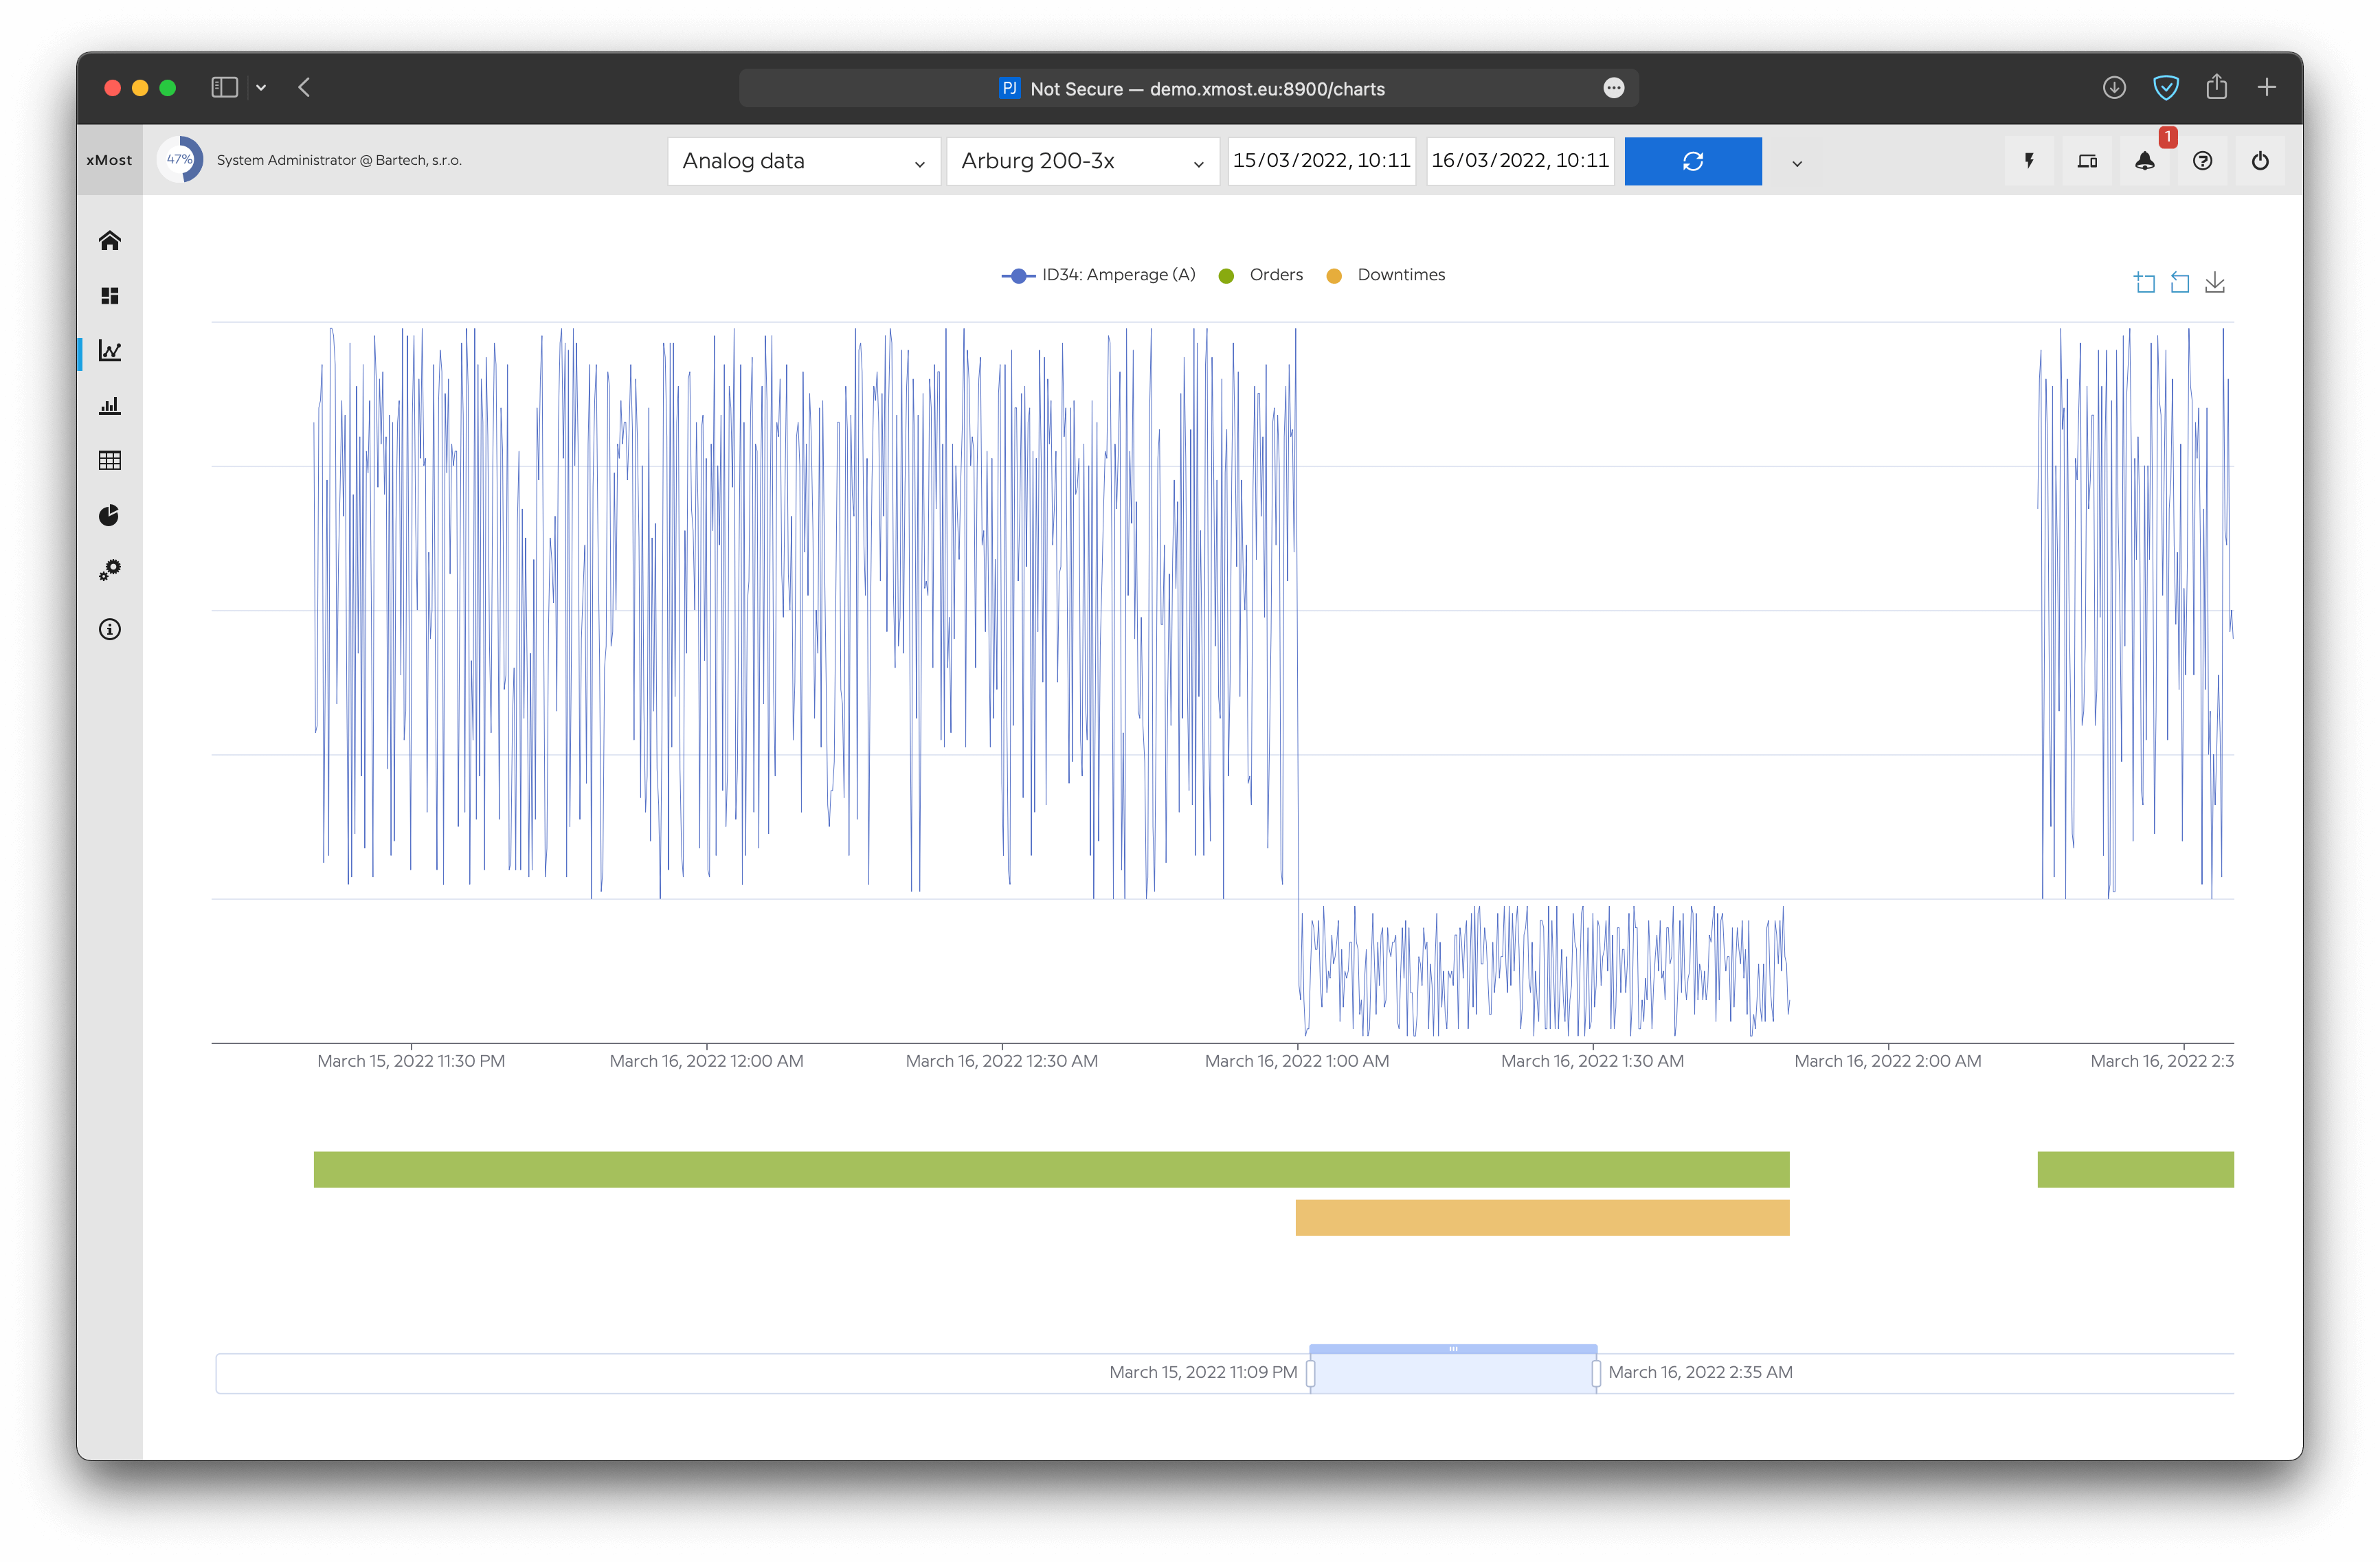Expand the chevron beside the refresh button
The image size is (2380, 1562).
click(x=1796, y=163)
